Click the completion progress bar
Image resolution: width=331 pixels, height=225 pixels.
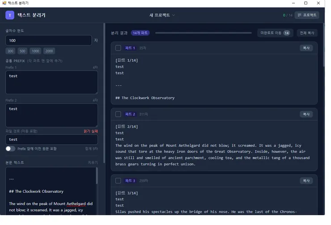tap(204, 33)
